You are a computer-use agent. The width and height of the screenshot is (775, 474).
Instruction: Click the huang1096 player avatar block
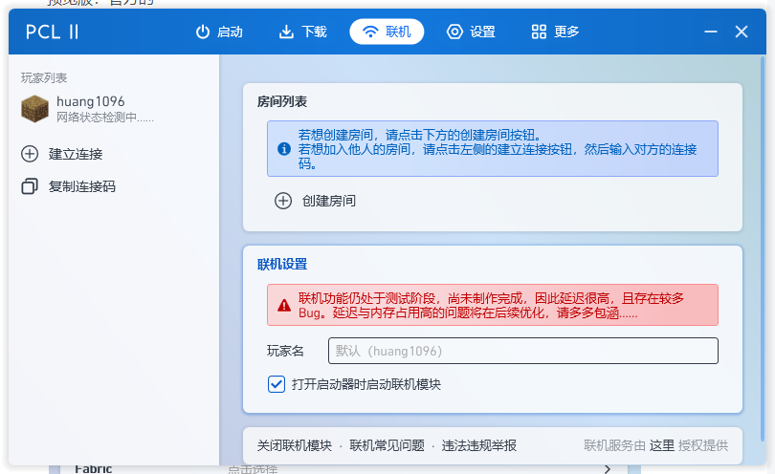coord(34,109)
